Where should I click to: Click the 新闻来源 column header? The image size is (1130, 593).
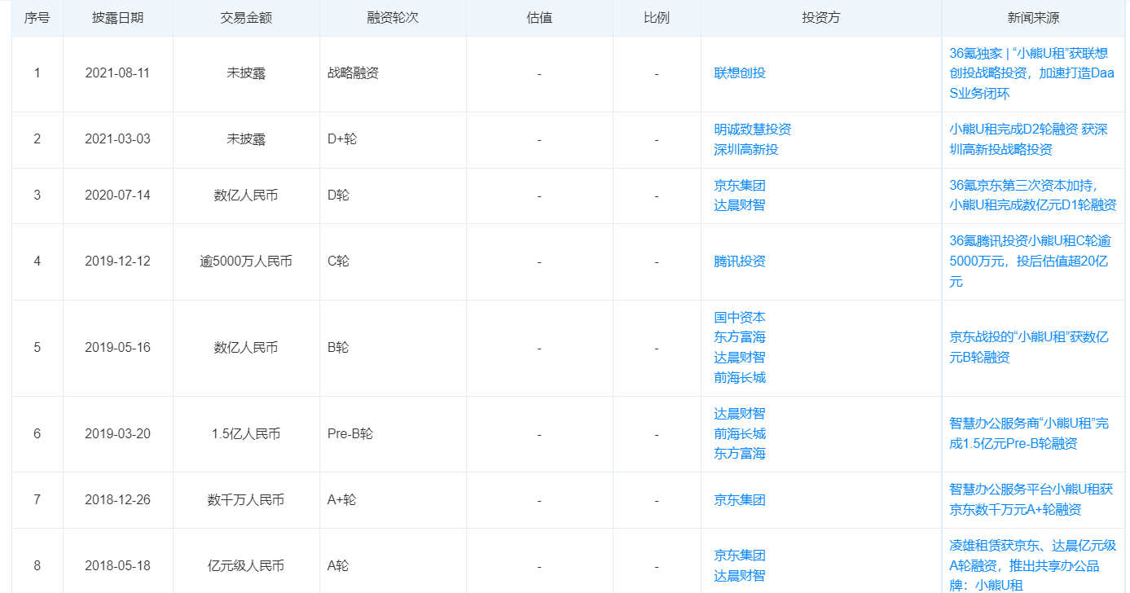point(1033,18)
